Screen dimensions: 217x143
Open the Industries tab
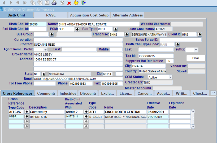tap(68, 93)
